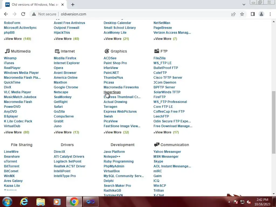
Task: Click the infinity-loop app in the taskbar
Action: (x=91, y=202)
